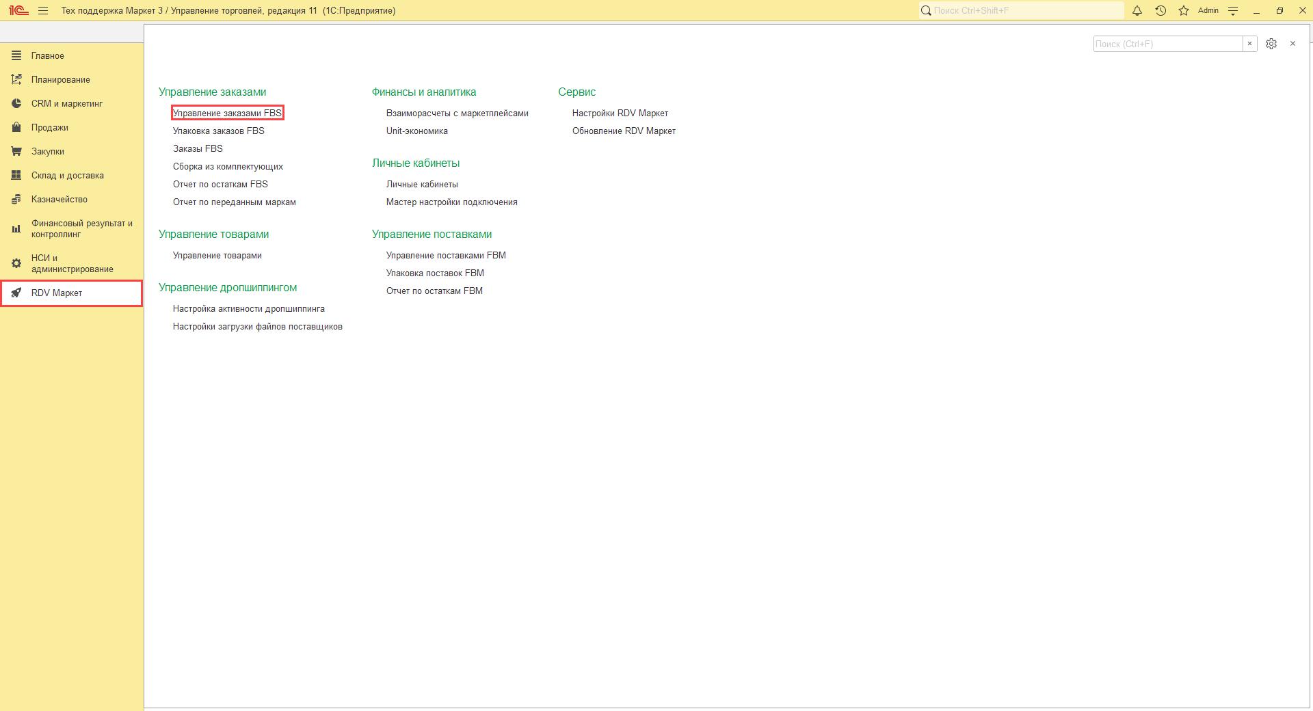Open Unit-экономика report
Screen dimensions: 1313x711
click(417, 131)
